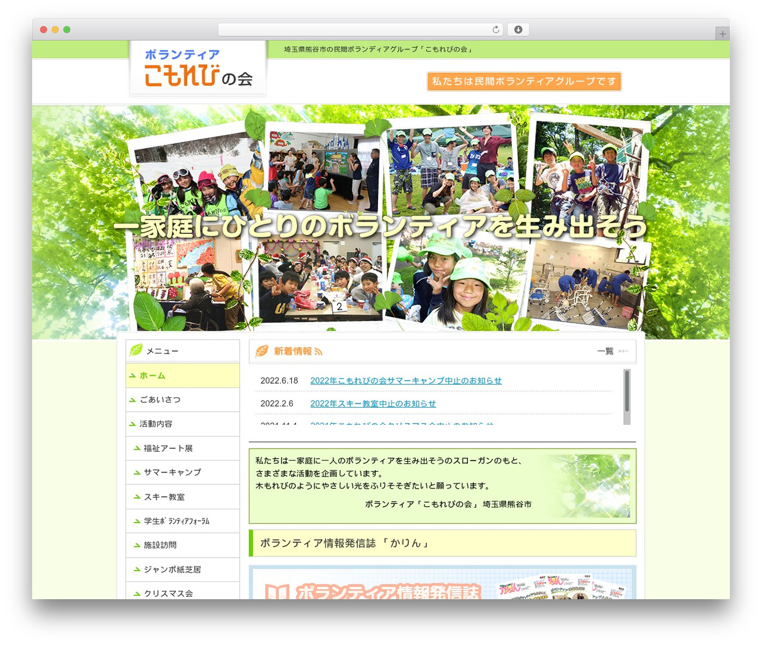762x645 pixels.
Task: Open 活動内容 menu item
Action: (183, 424)
